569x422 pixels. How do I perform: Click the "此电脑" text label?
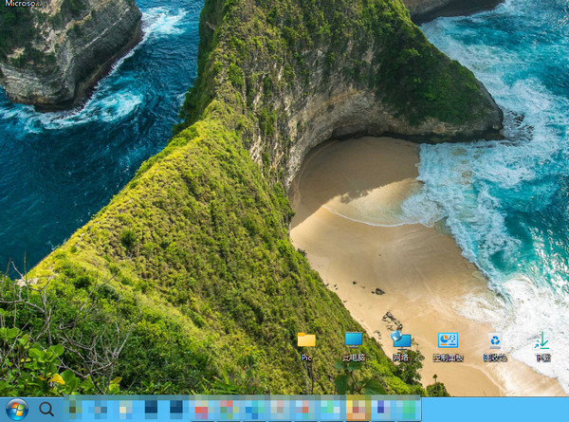(354, 358)
